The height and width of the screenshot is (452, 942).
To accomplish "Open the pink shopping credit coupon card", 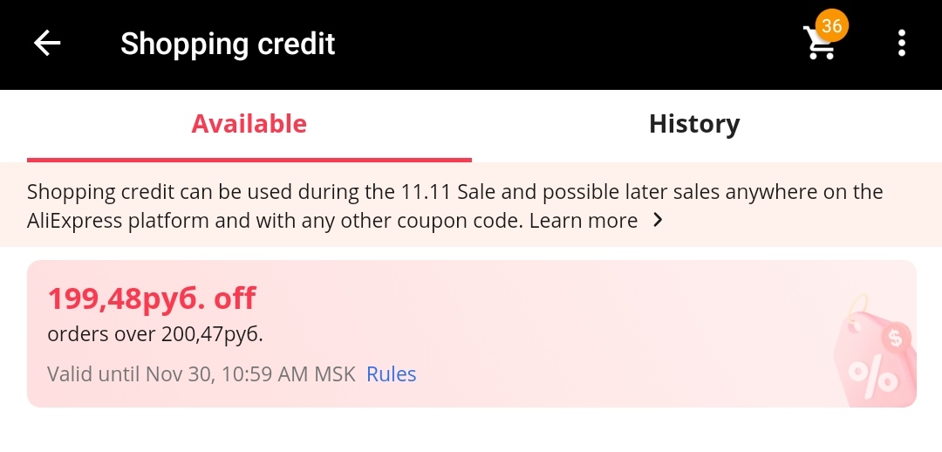I will pyautogui.click(x=472, y=333).
